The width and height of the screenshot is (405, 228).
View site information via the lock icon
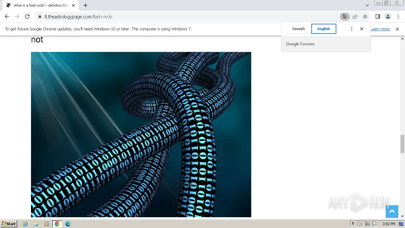tap(40, 17)
